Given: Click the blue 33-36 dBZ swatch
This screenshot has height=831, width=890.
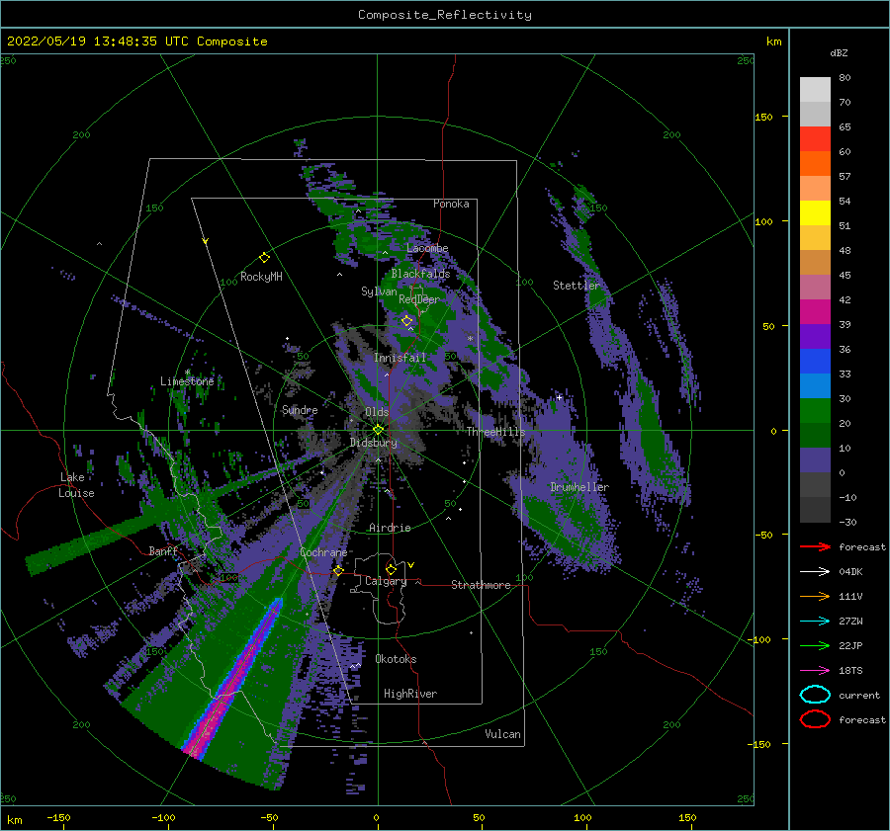Looking at the screenshot, I should (x=815, y=362).
